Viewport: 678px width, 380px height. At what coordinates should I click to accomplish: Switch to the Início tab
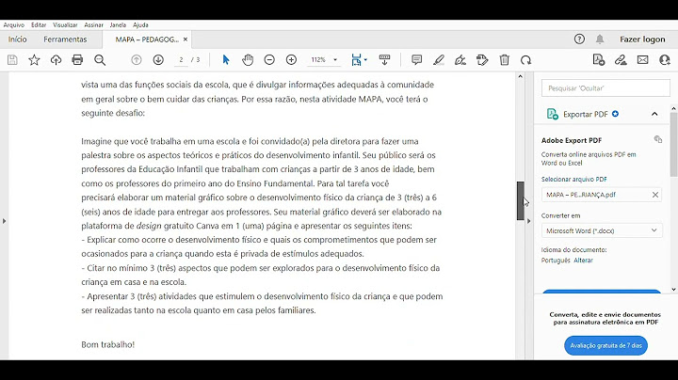pyautogui.click(x=17, y=40)
